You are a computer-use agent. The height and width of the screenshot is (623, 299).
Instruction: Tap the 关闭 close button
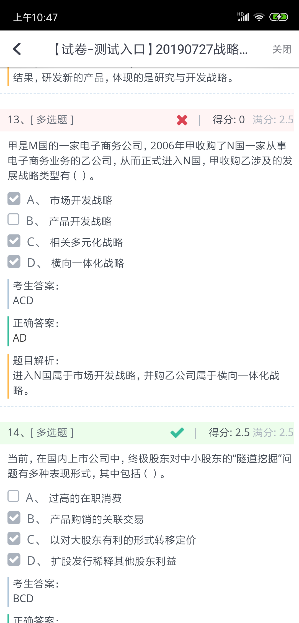[x=282, y=49]
